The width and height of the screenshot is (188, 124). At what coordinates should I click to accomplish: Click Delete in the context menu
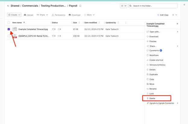[x=151, y=98]
